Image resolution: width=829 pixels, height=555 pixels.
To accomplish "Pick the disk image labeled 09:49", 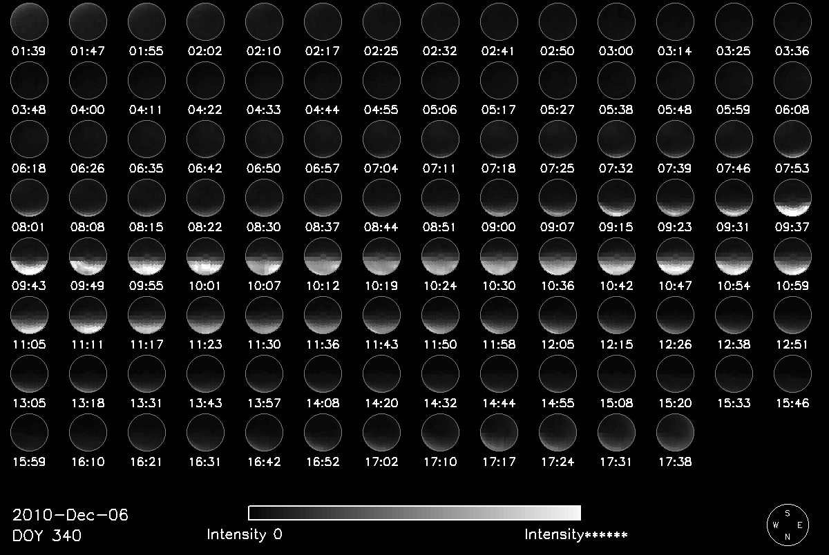I will tap(88, 257).
